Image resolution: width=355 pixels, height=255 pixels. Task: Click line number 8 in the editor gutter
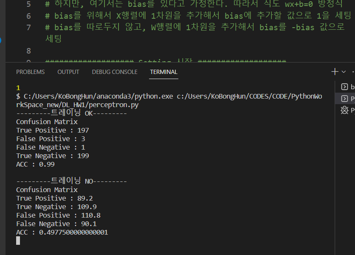28,51
